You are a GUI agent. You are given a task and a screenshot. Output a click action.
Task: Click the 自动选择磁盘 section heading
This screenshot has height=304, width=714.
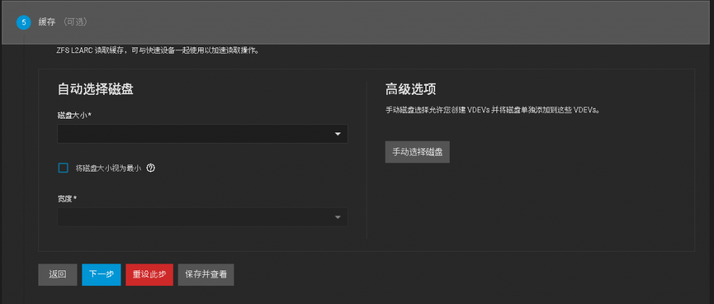96,89
